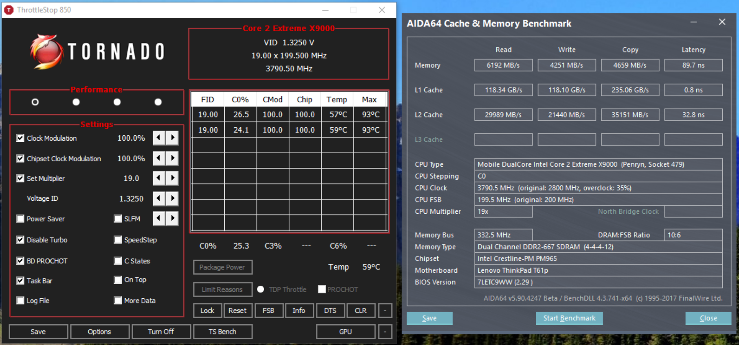Click the Lock button

pyautogui.click(x=207, y=310)
